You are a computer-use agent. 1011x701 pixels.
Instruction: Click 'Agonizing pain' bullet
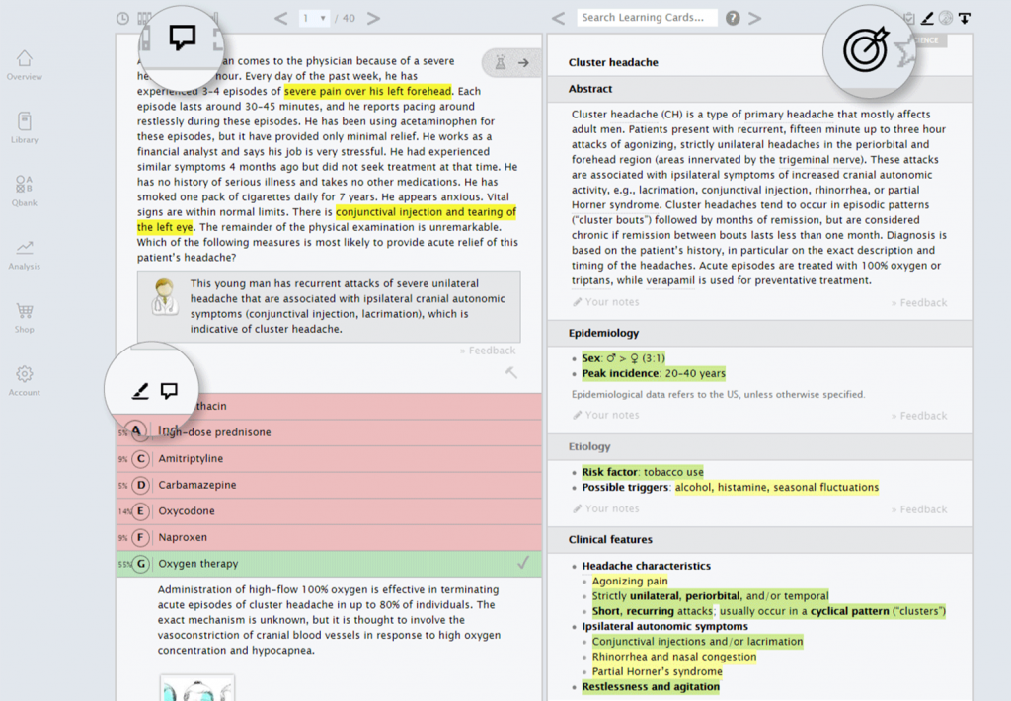tap(630, 582)
